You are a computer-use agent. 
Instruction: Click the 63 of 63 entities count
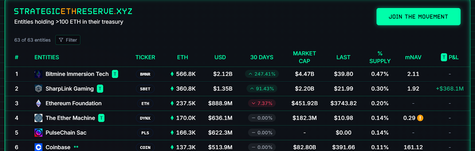(32, 40)
